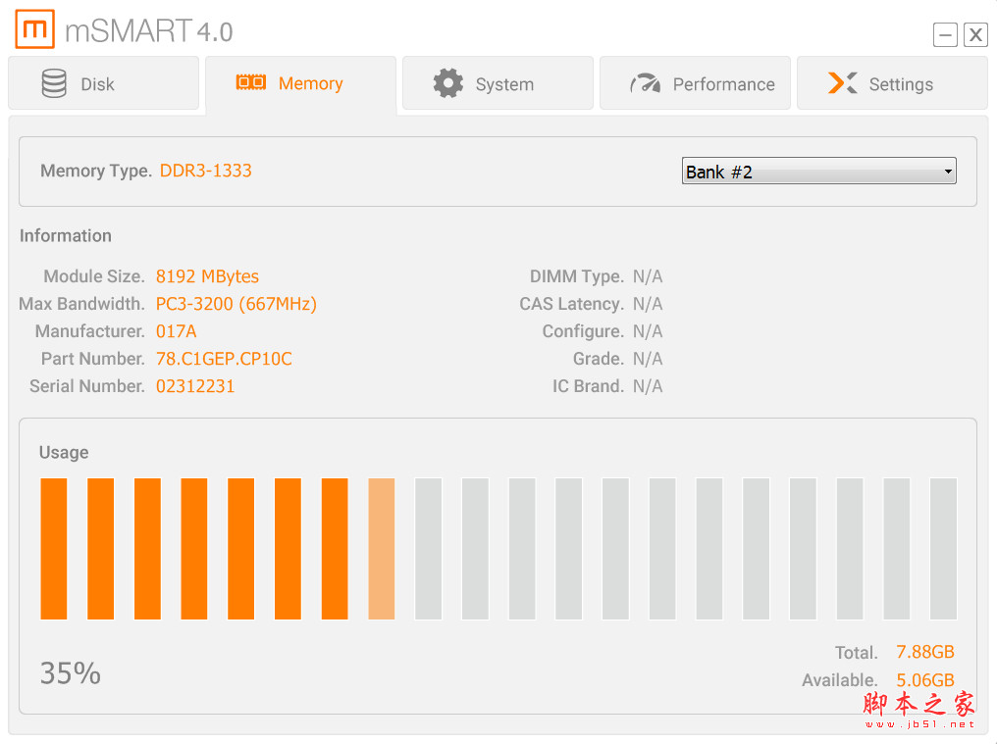Click the light-orange partial usage bar
The image size is (997, 744).
pos(382,548)
